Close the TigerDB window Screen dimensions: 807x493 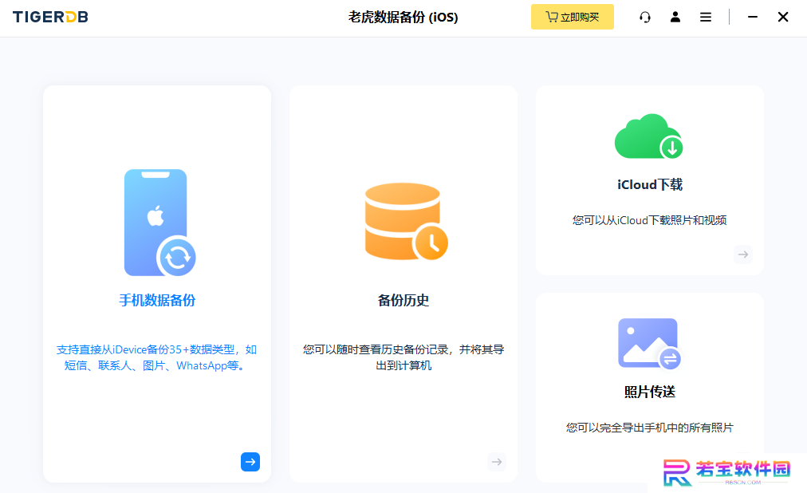click(x=783, y=17)
